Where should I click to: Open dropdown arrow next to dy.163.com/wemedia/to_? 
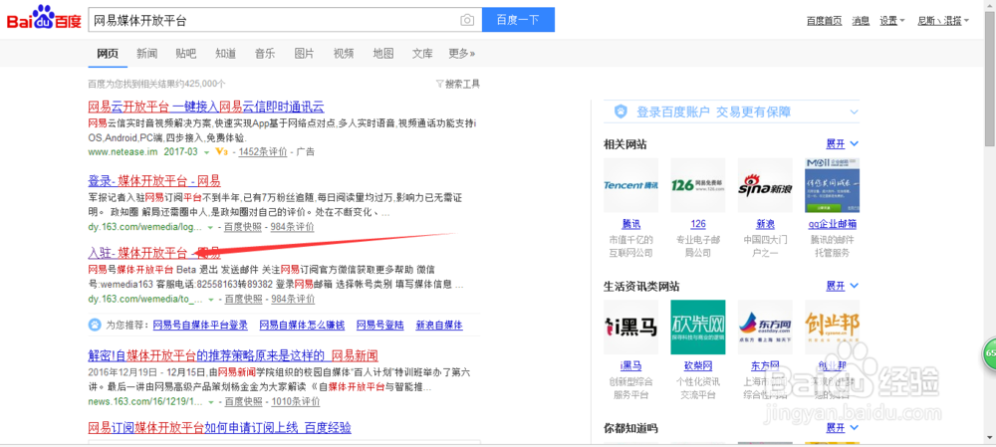pyautogui.click(x=211, y=299)
